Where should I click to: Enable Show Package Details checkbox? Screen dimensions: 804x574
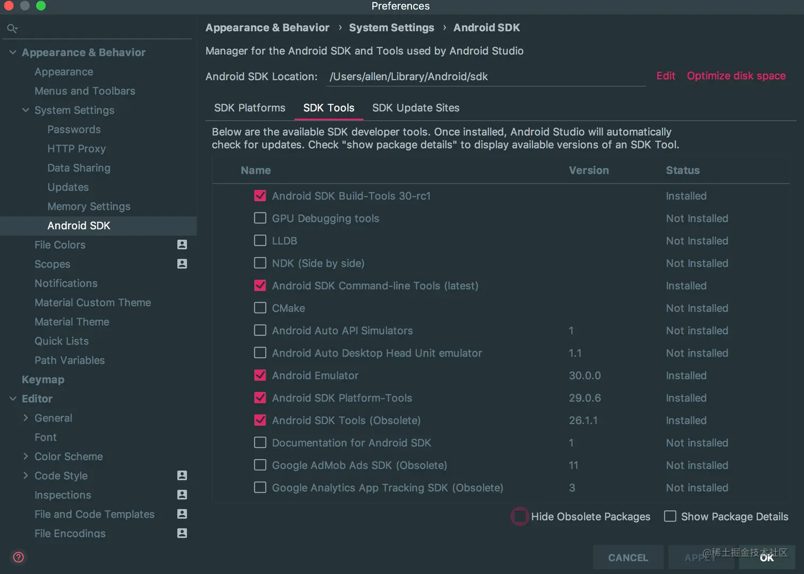(x=670, y=516)
